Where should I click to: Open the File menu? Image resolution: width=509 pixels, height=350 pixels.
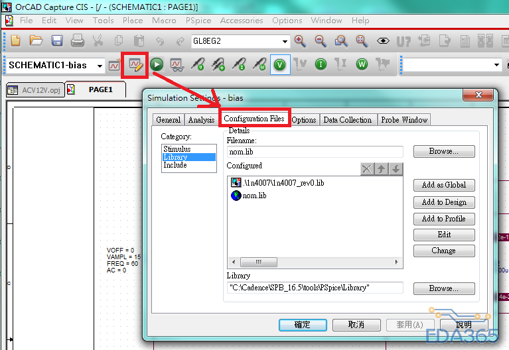tap(26, 21)
